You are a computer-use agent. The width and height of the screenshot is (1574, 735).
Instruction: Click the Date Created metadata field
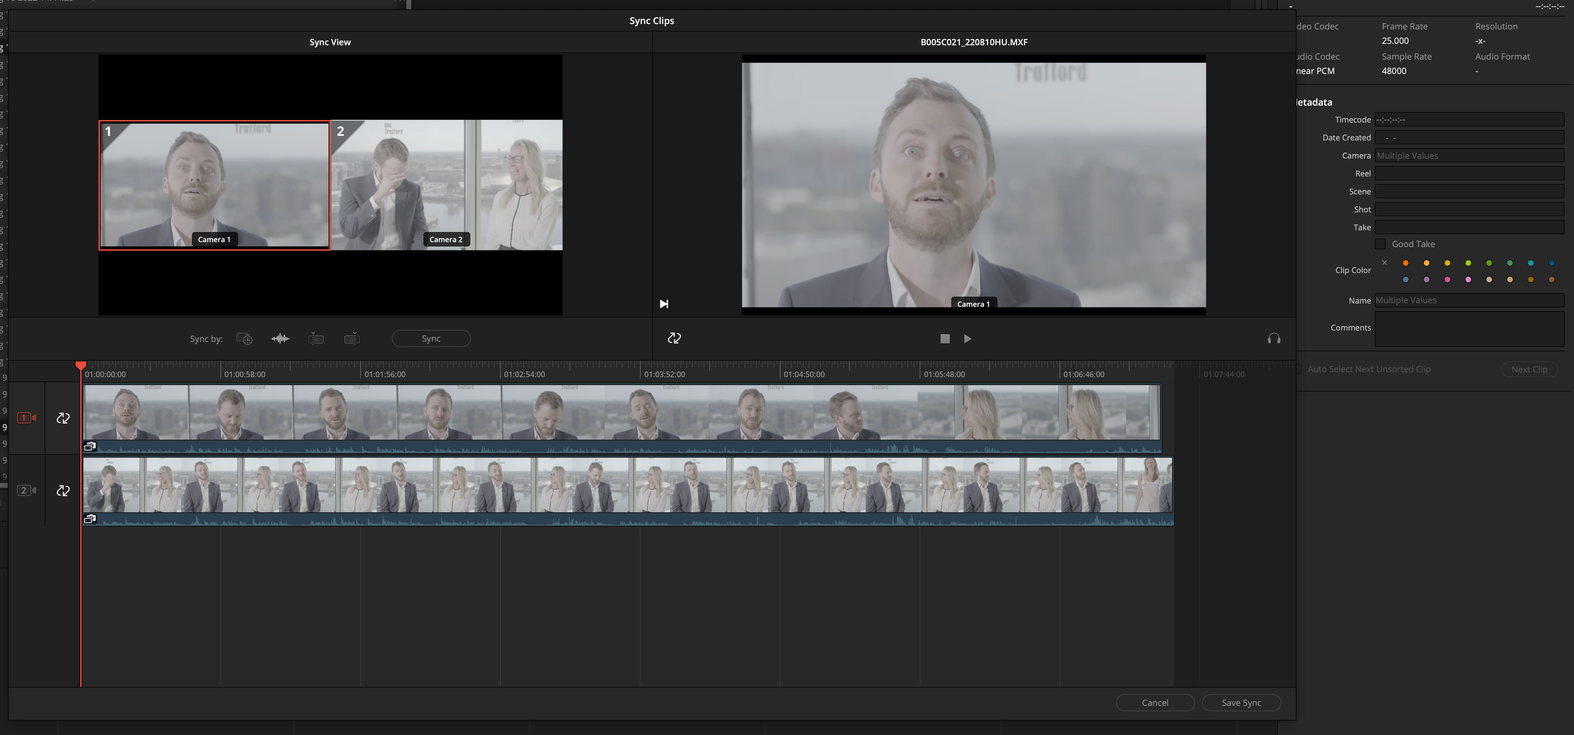(1469, 138)
